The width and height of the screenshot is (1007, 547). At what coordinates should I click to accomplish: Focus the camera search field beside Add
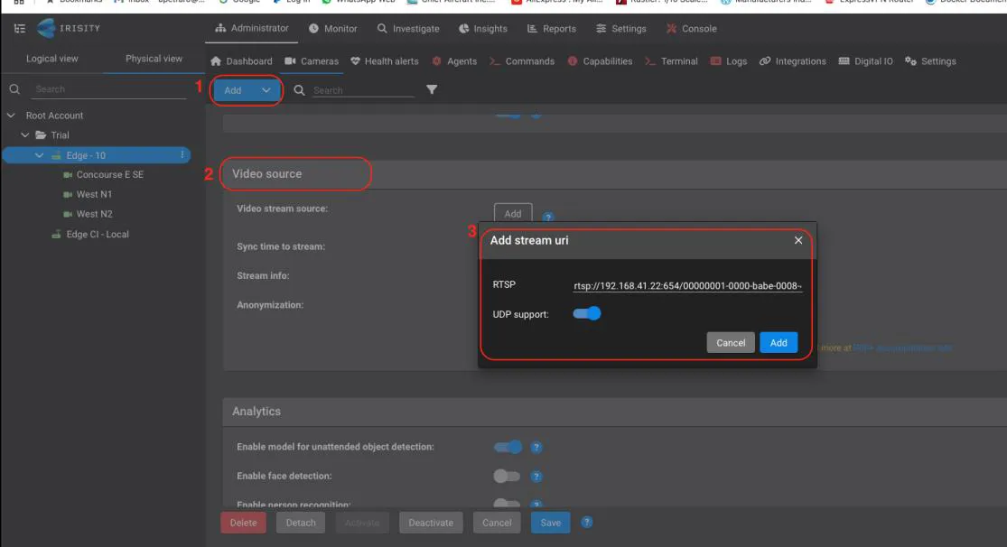tap(363, 90)
